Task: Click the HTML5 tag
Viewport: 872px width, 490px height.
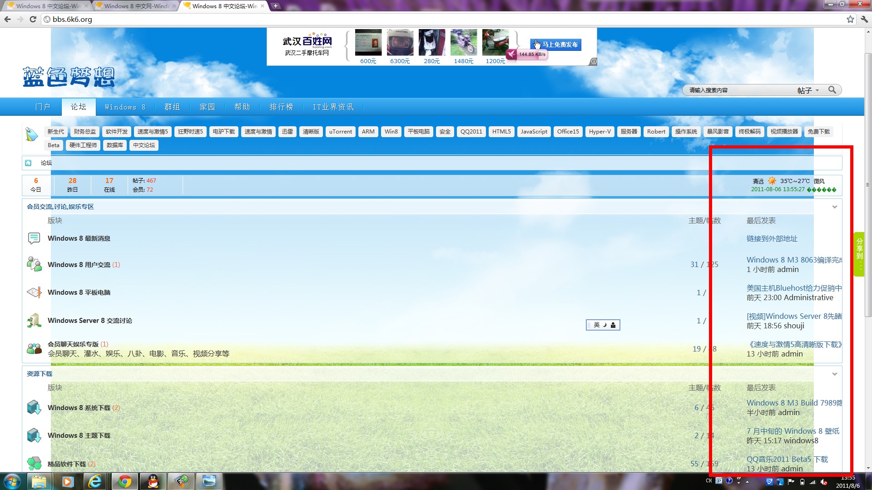Action: click(x=501, y=132)
